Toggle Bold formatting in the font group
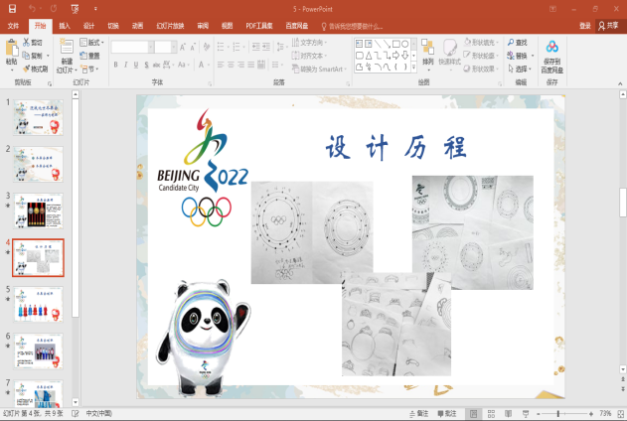The image size is (627, 421). pyautogui.click(x=115, y=65)
